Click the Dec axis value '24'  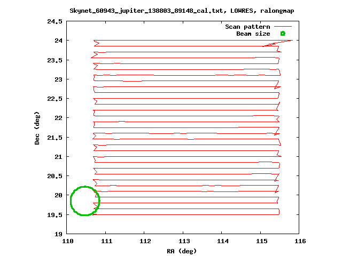pos(58,41)
